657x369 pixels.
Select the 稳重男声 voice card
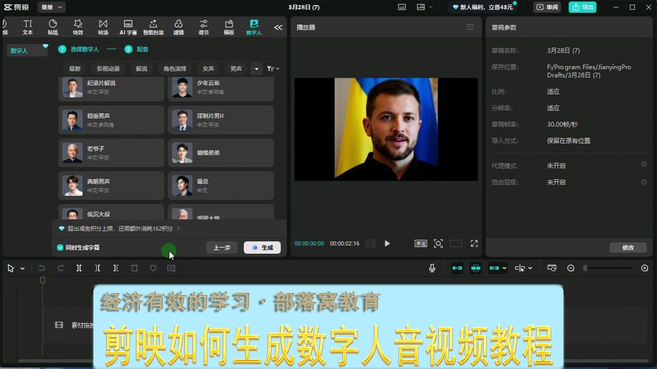[x=111, y=120]
